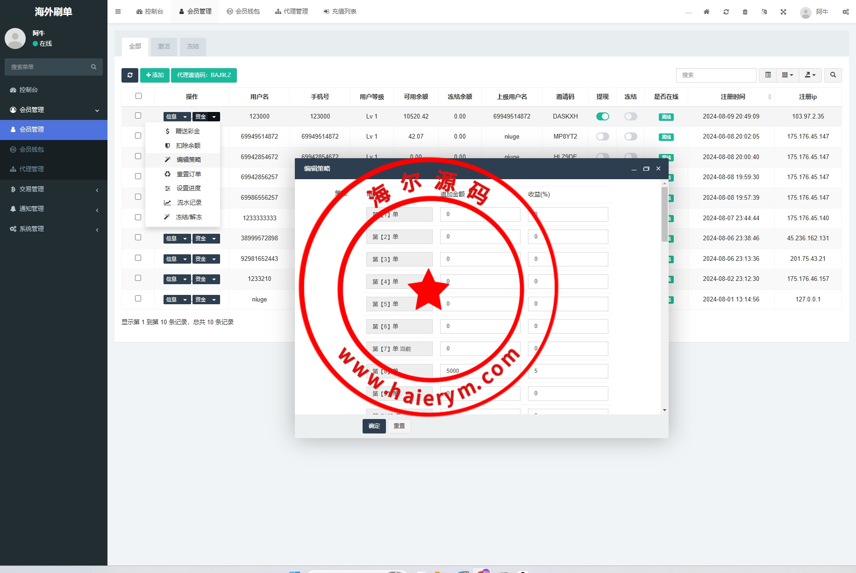The width and height of the screenshot is (856, 573).
Task: Toggle the 冻结 switch for user 69949514872
Action: tap(631, 136)
